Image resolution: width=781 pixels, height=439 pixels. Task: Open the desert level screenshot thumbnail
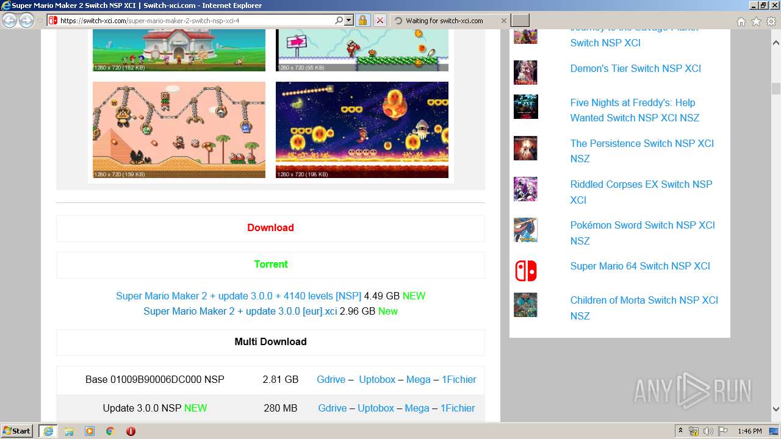[x=179, y=130]
